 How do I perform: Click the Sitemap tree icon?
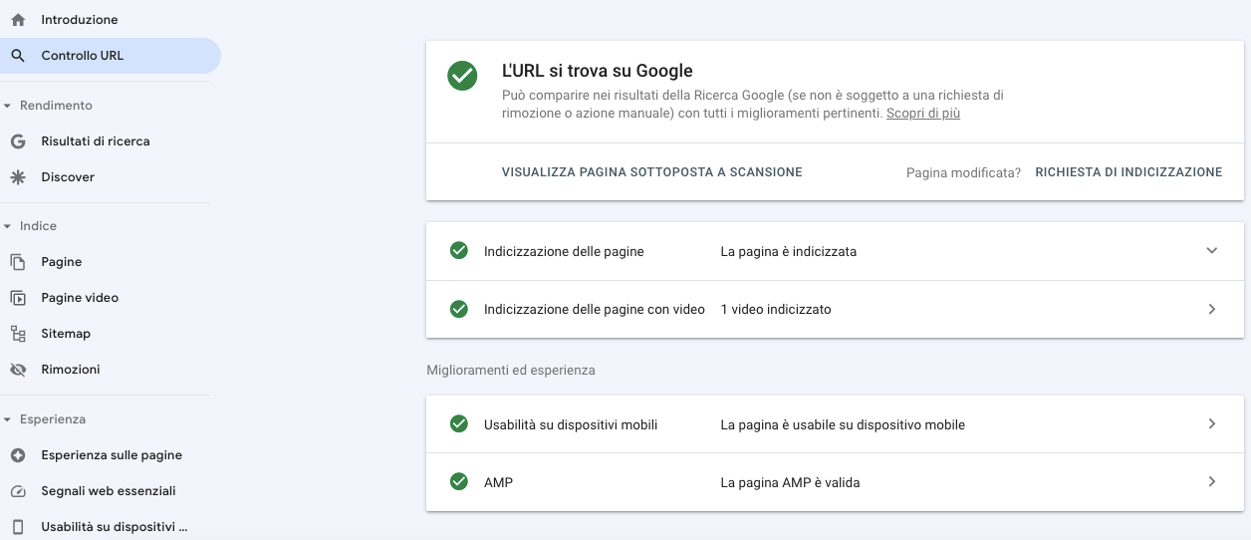click(18, 334)
